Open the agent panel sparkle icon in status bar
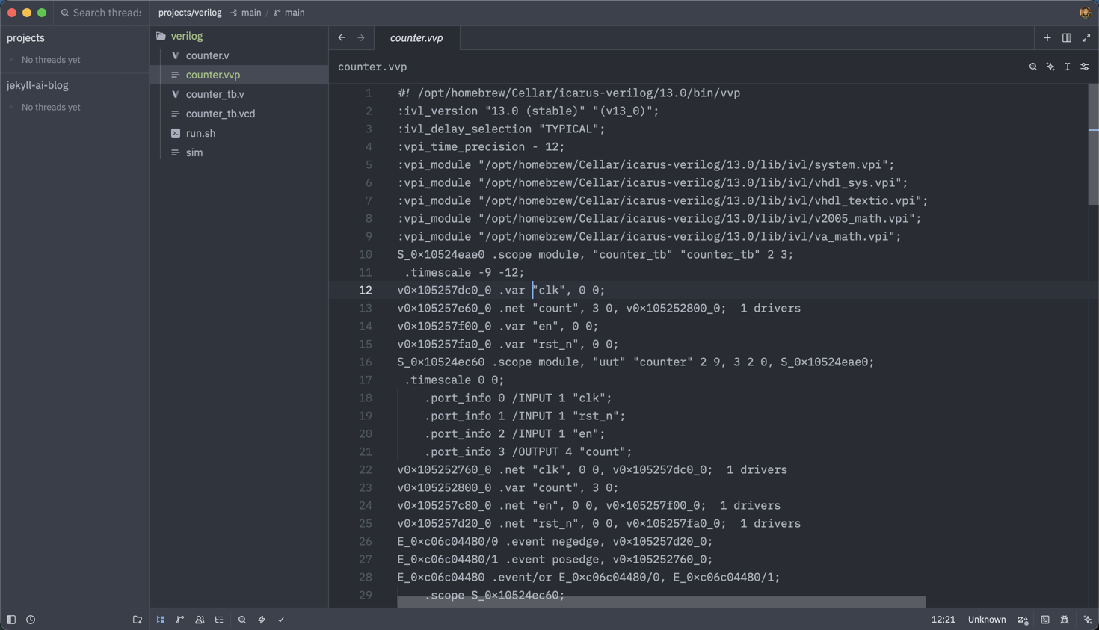 tap(1088, 620)
